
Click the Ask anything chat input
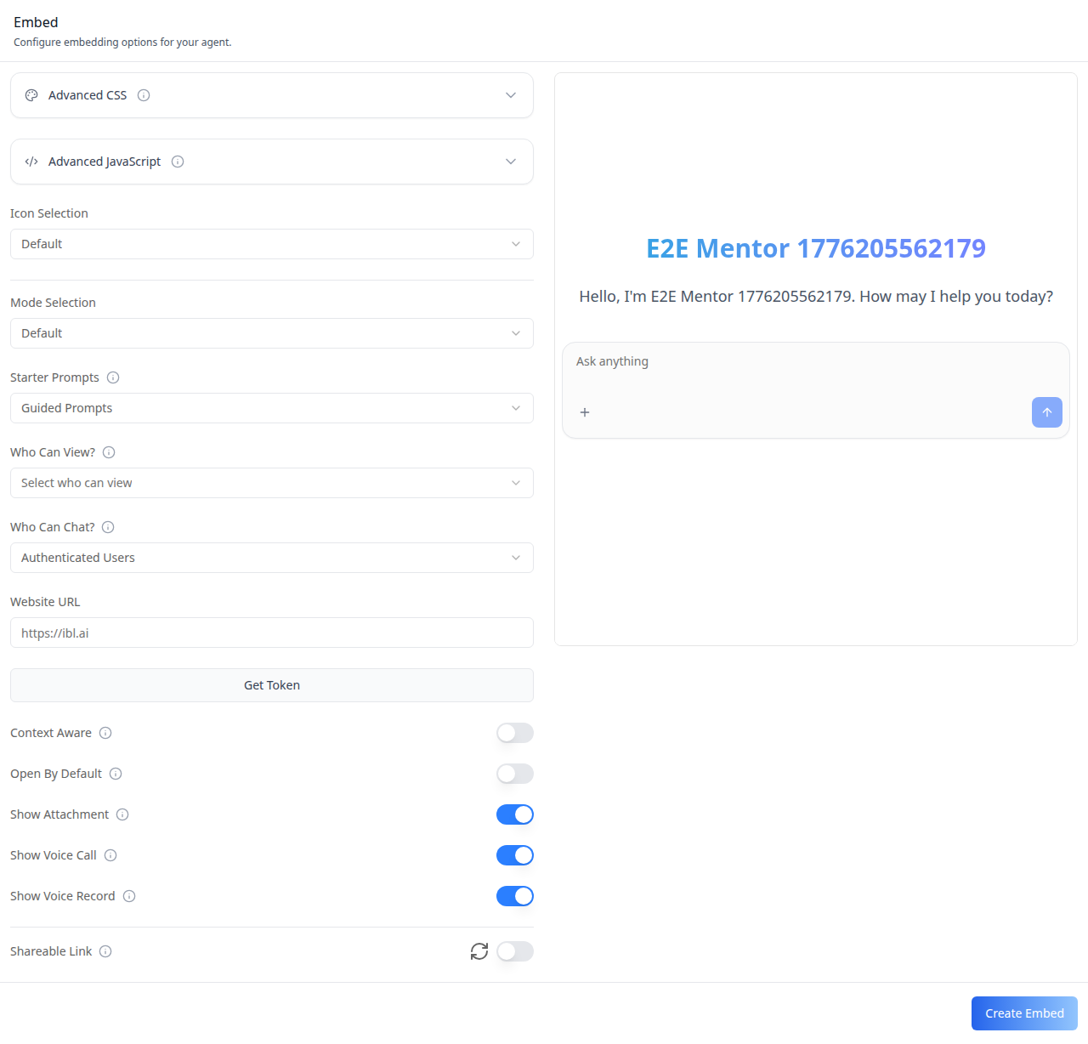coord(816,362)
